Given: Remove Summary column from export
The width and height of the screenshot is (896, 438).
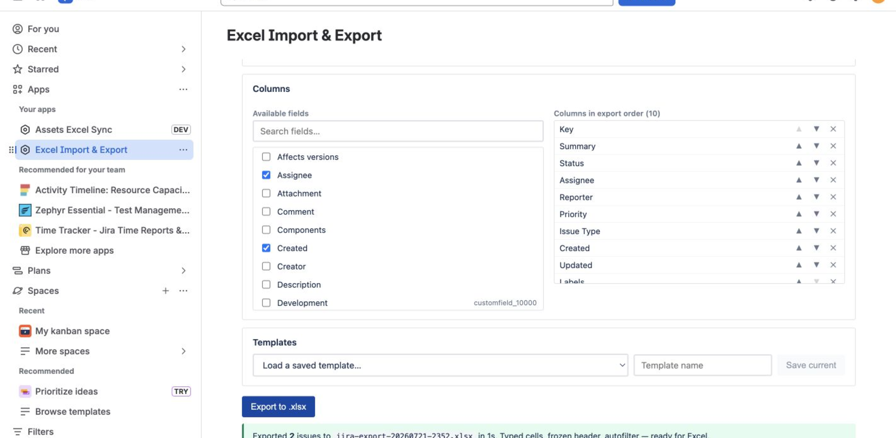Looking at the screenshot, I should click(x=833, y=146).
